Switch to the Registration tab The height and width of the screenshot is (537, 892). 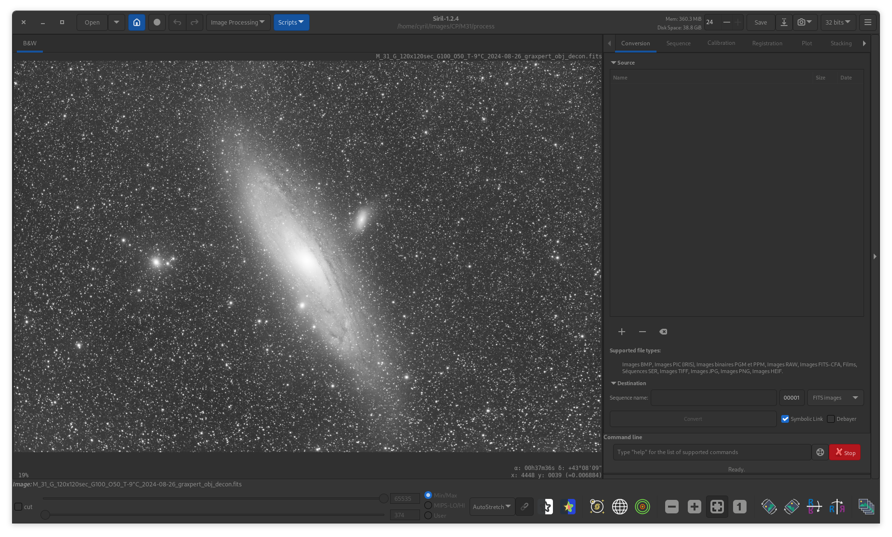click(767, 43)
